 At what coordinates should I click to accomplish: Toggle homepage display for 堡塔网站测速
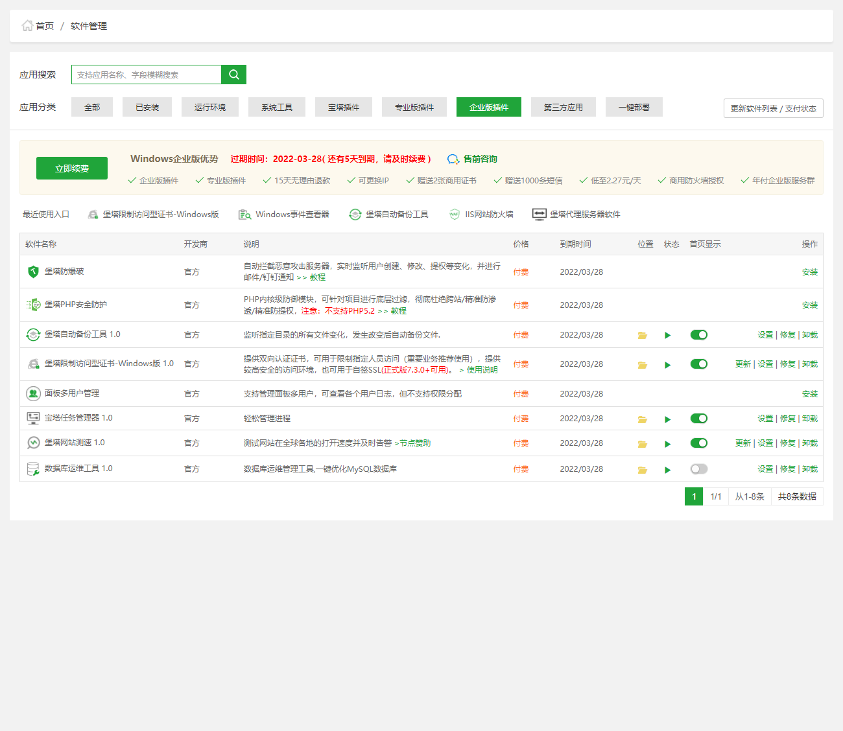click(x=699, y=443)
